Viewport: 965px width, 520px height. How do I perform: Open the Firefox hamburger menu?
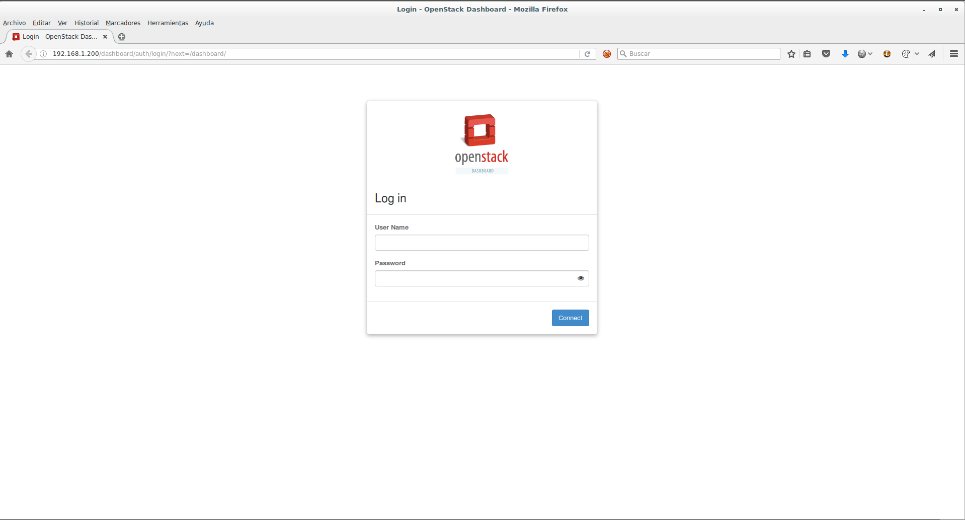pyautogui.click(x=953, y=54)
